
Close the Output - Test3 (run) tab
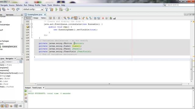44,88
